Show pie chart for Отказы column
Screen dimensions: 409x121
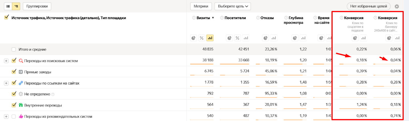point(266,38)
